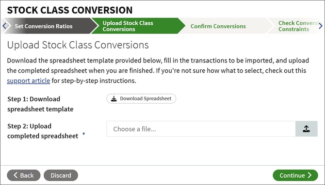Go to Set Conversion Ratios step
The image size is (325, 185).
44,26
